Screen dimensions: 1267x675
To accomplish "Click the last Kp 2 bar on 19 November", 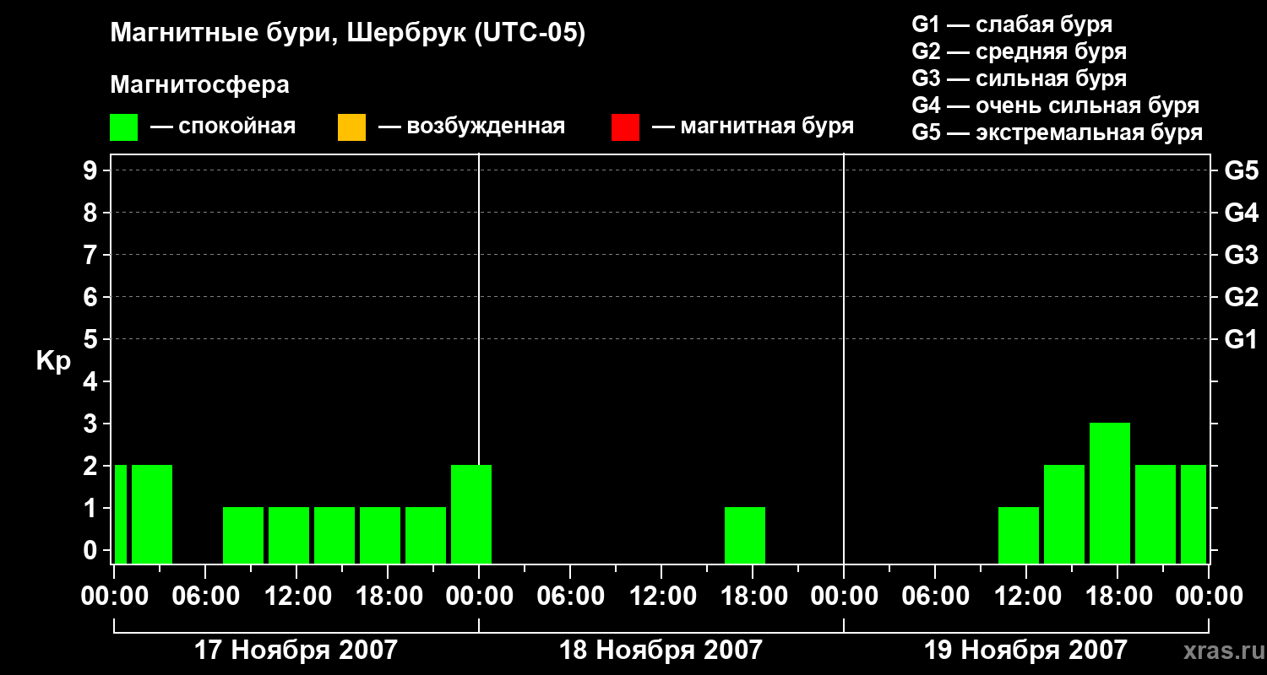I will click(x=1194, y=515).
